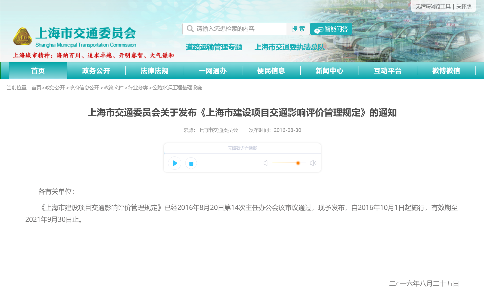Click the audio playback progress bar
The width and height of the screenshot is (484, 304).
[x=242, y=153]
